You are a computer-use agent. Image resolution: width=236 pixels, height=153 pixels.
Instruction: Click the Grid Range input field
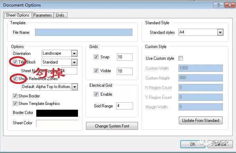coord(124,106)
